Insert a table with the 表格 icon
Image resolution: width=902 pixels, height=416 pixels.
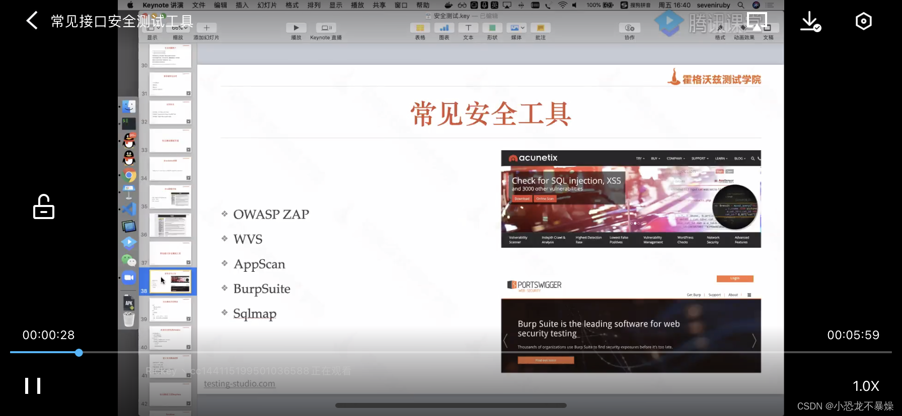[420, 28]
